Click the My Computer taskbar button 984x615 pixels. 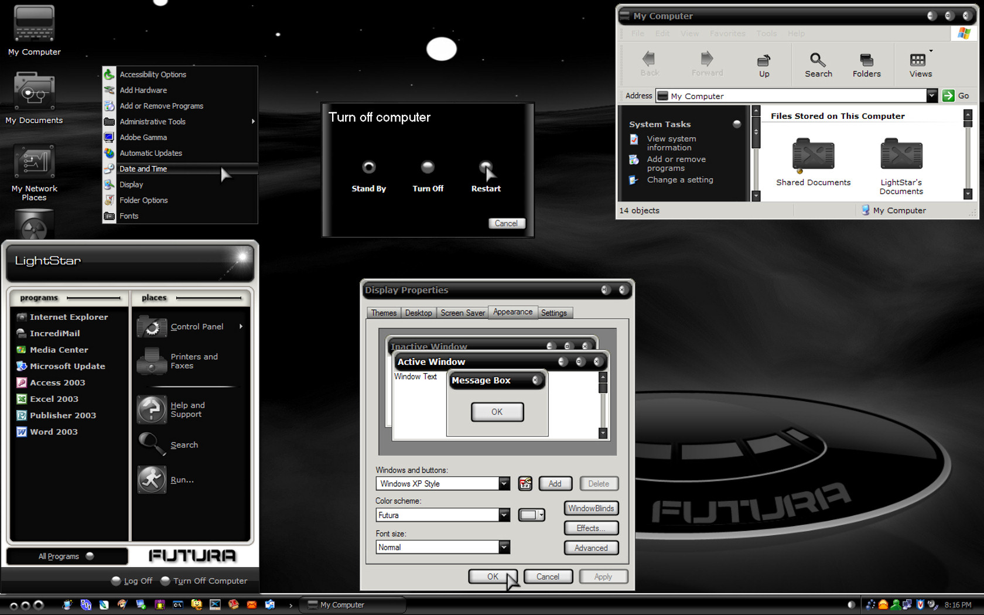pyautogui.click(x=352, y=605)
